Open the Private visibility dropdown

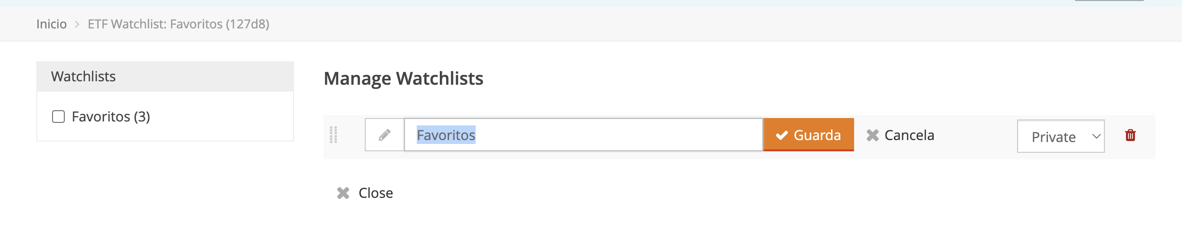click(x=1060, y=137)
